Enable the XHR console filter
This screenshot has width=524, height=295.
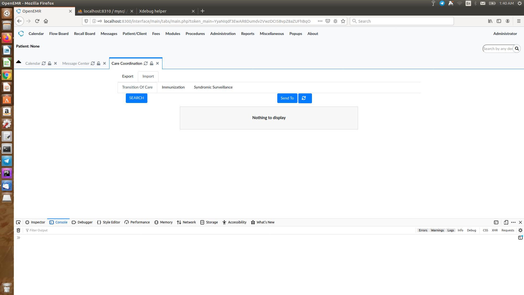click(x=495, y=230)
